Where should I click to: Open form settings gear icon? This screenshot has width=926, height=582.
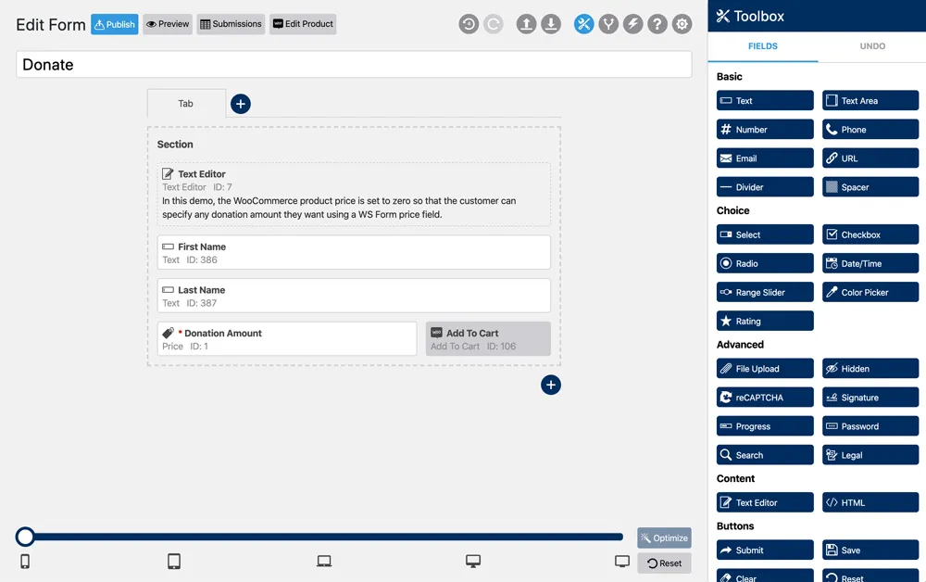(682, 24)
